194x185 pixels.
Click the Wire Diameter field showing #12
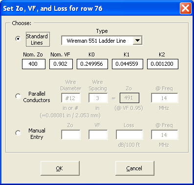tap(71, 98)
